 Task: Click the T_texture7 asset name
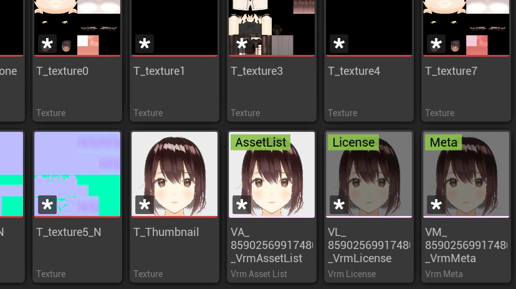[451, 71]
